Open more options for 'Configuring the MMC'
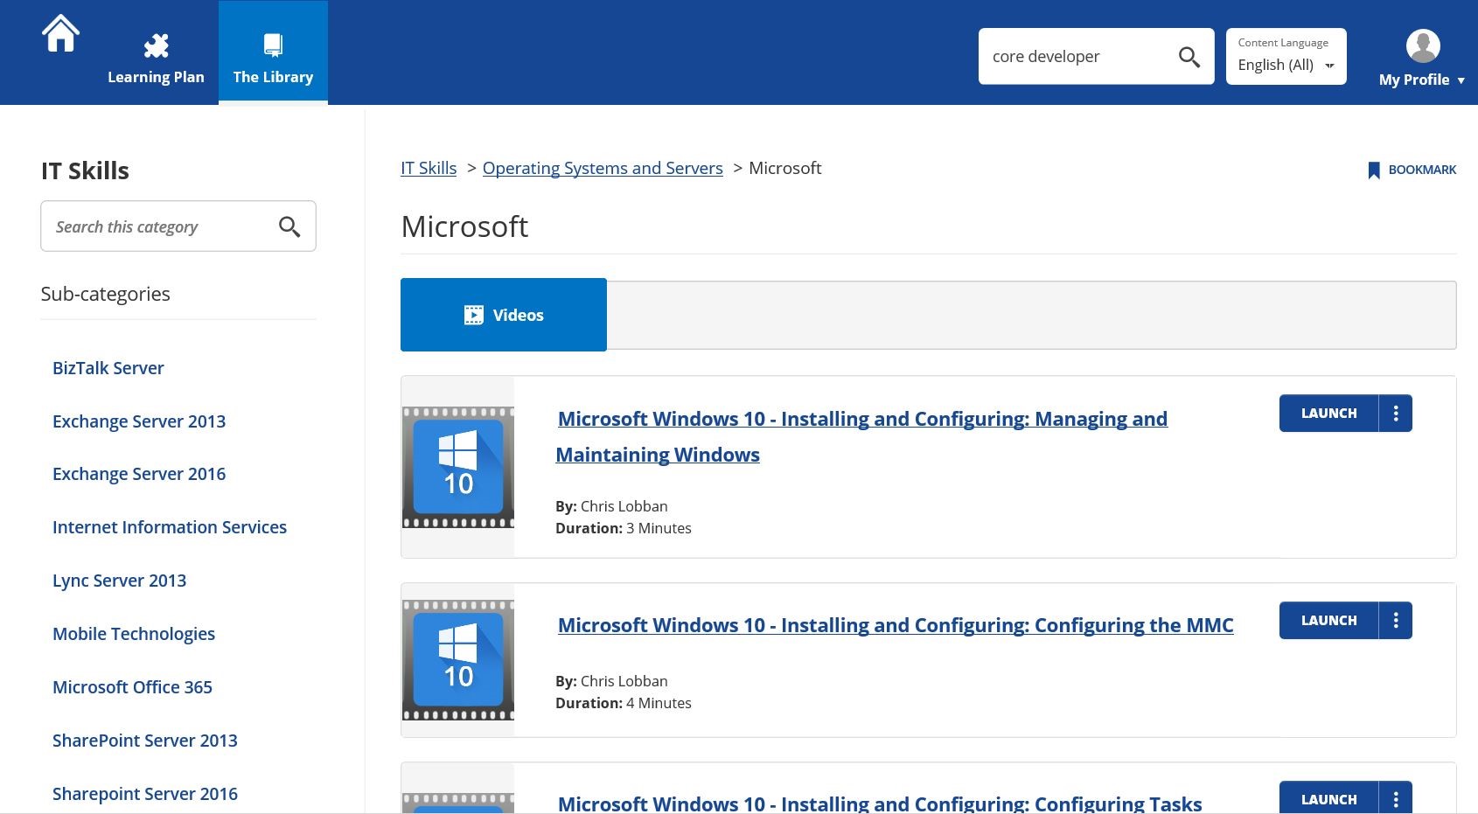The width and height of the screenshot is (1478, 814). coord(1396,621)
